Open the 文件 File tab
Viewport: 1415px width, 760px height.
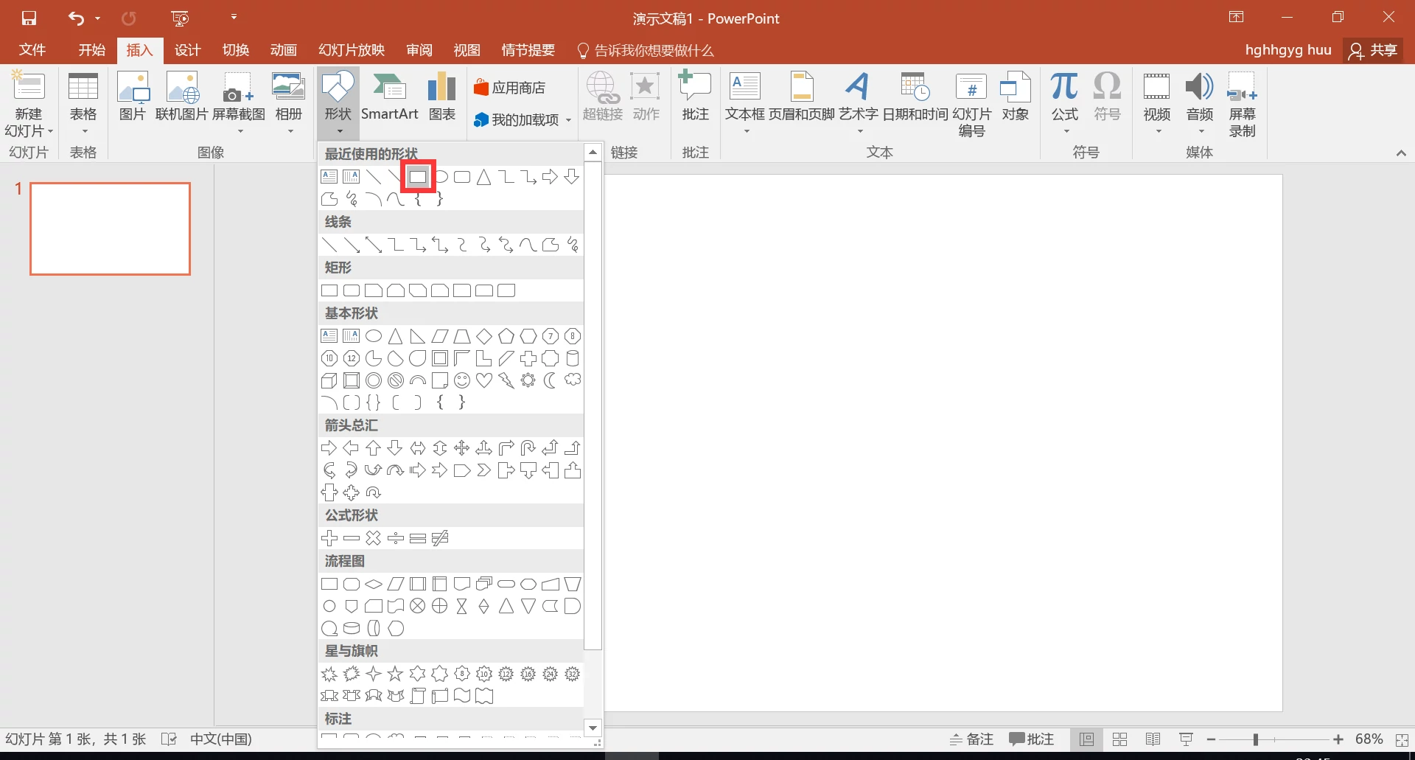[32, 49]
